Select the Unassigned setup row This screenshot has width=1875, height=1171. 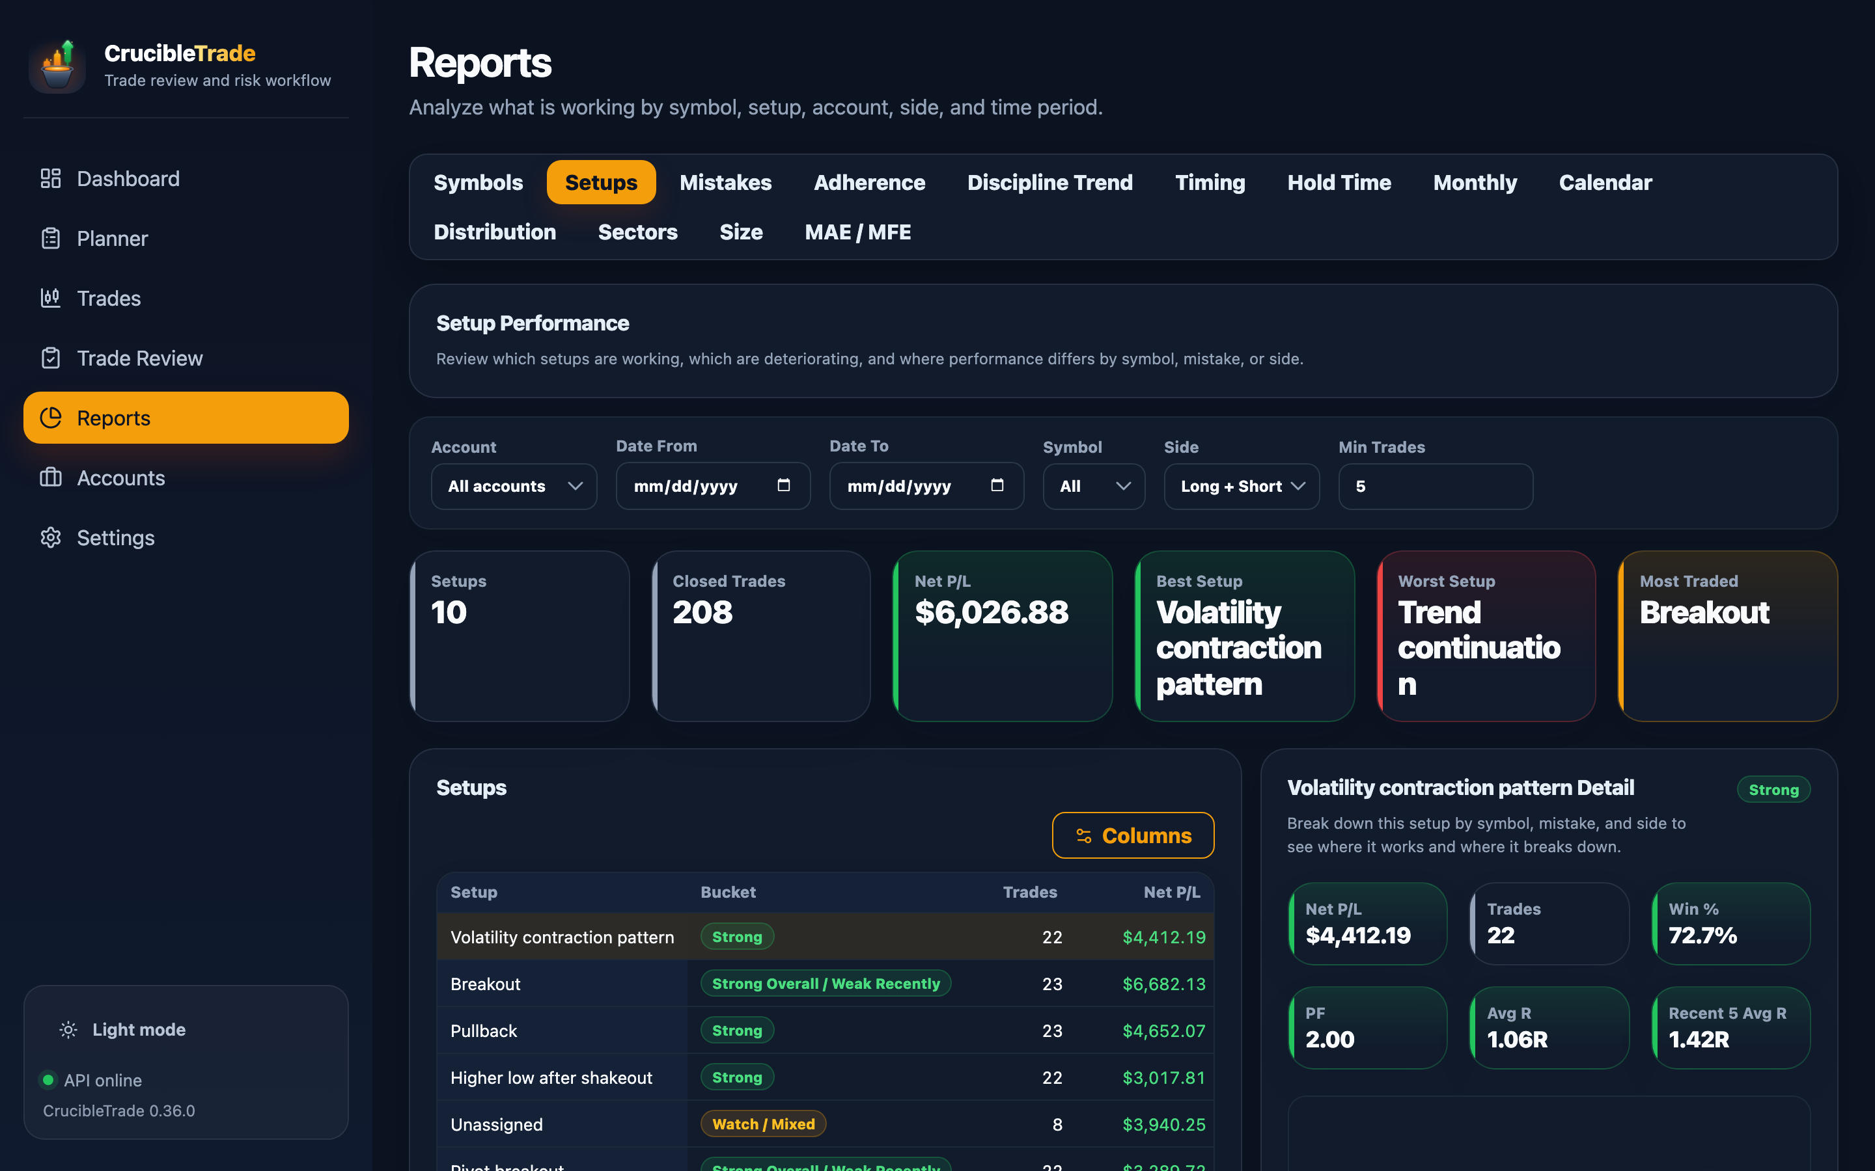[825, 1125]
